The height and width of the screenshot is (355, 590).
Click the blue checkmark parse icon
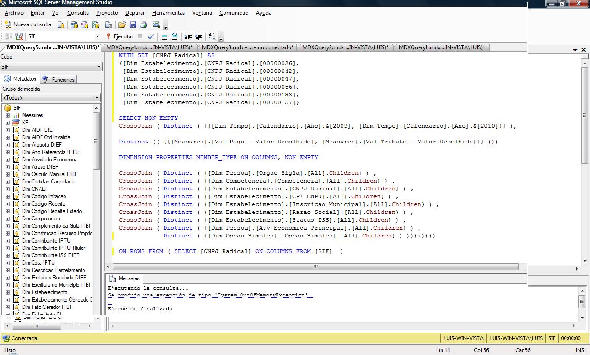[x=151, y=36]
